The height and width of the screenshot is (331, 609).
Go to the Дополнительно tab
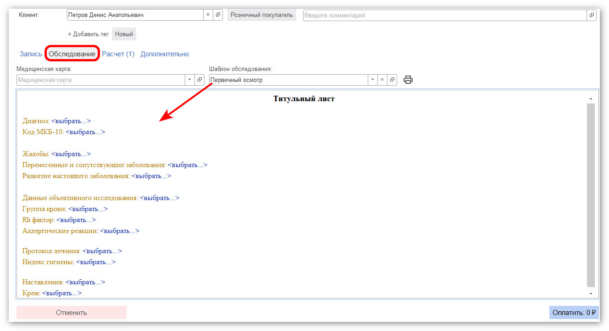tap(165, 54)
